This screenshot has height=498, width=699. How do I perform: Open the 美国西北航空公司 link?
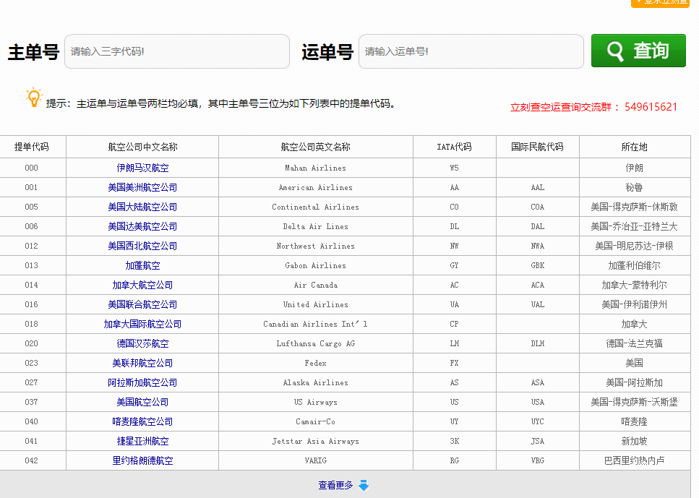142,246
